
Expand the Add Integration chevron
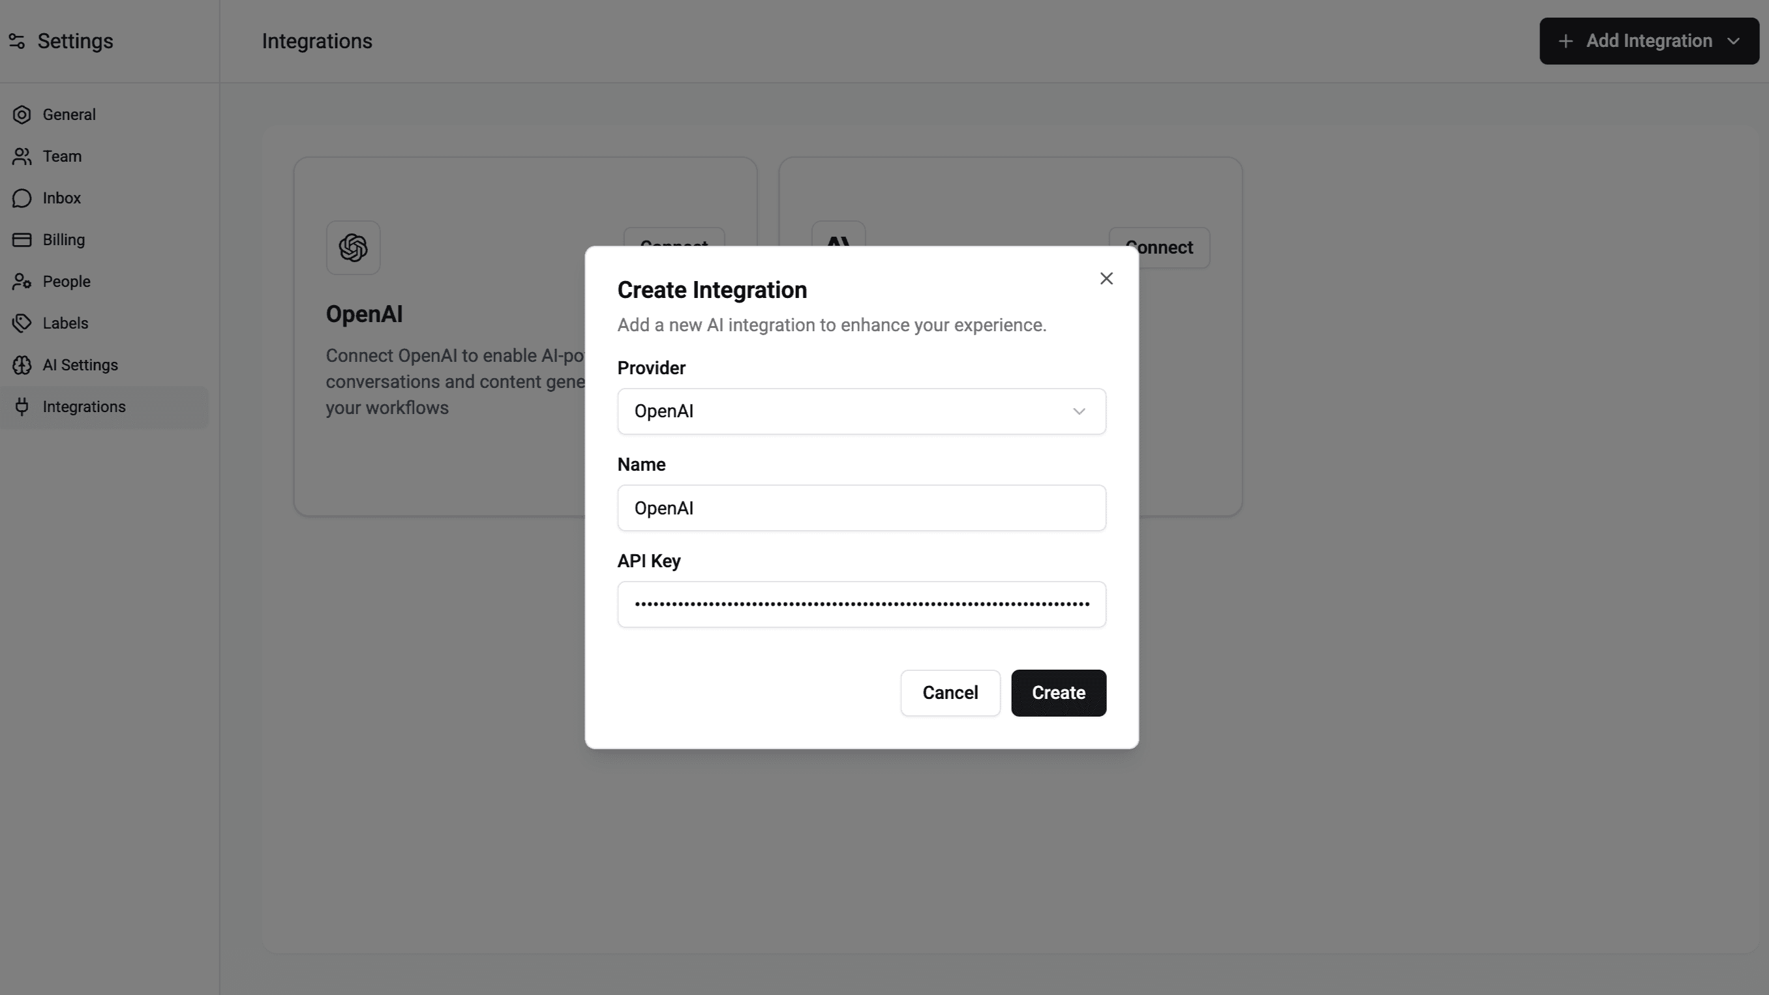(x=1734, y=40)
